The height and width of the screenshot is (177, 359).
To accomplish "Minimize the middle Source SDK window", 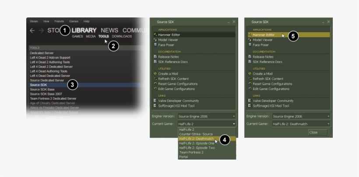I will (x=229, y=22).
